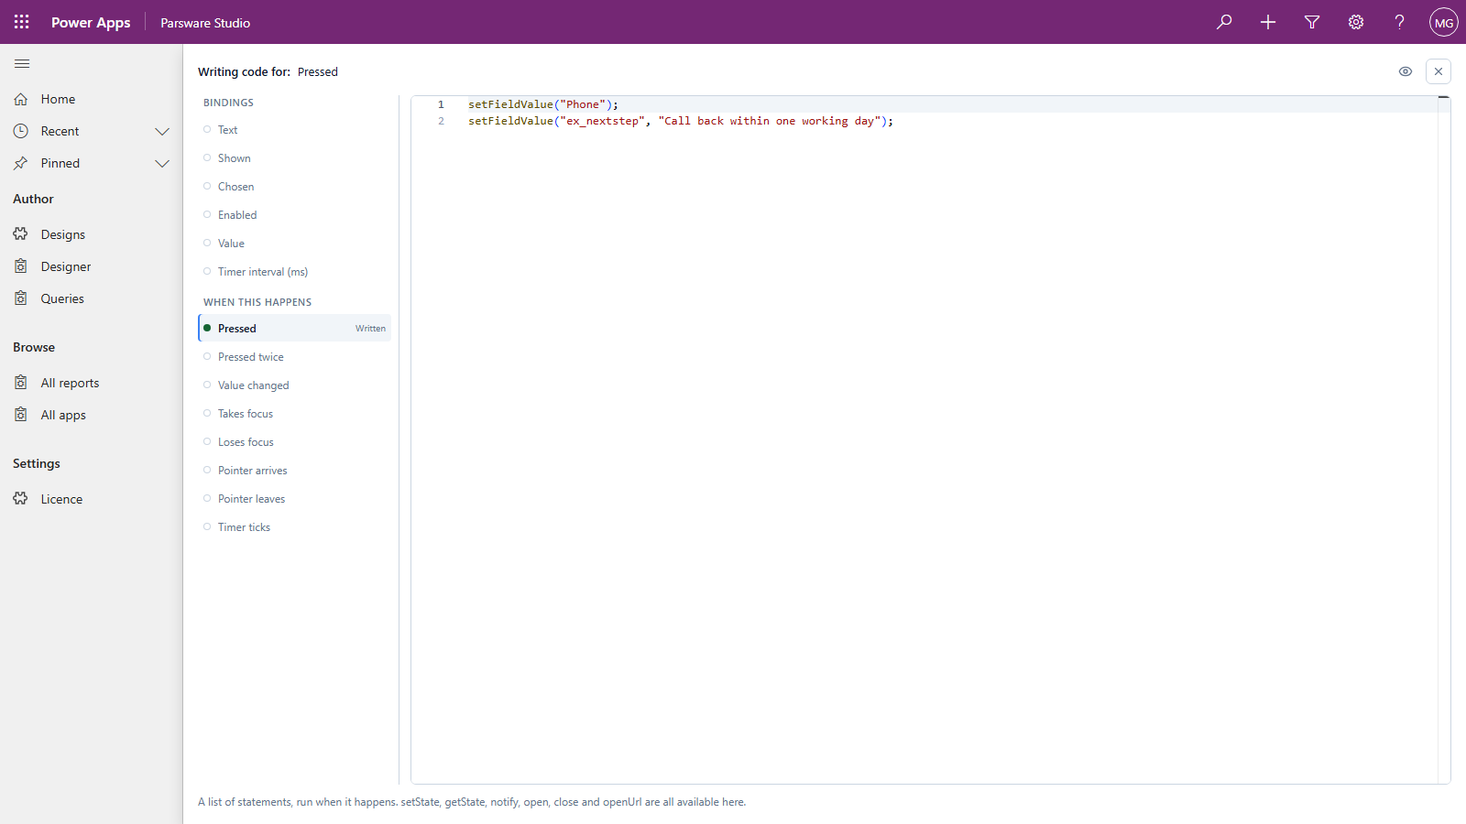Select the Pointer leaves event

coord(294,499)
